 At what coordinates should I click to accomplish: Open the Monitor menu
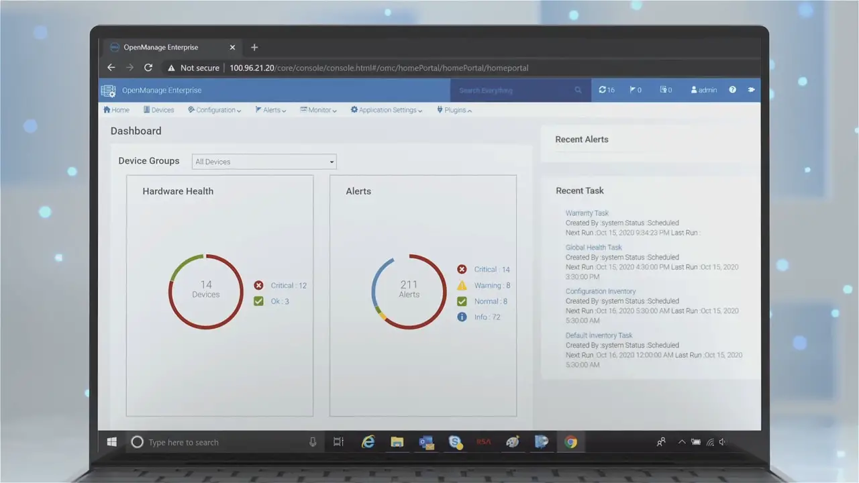(x=318, y=109)
